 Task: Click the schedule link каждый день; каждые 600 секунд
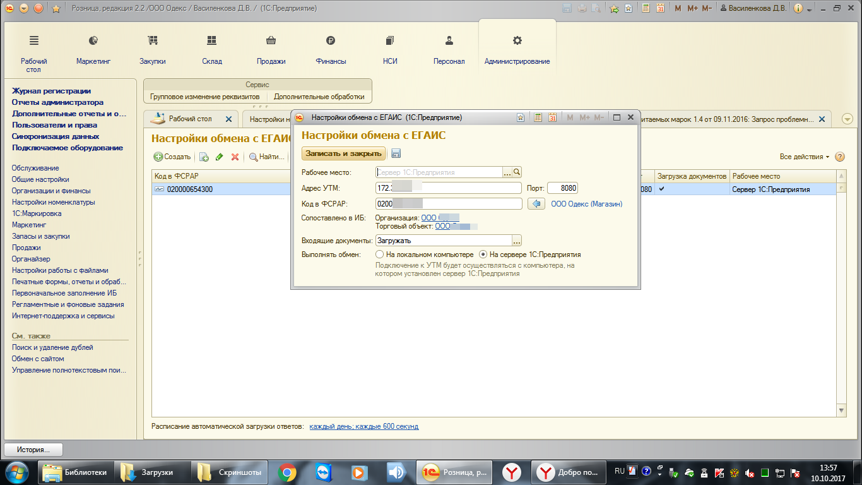point(363,426)
